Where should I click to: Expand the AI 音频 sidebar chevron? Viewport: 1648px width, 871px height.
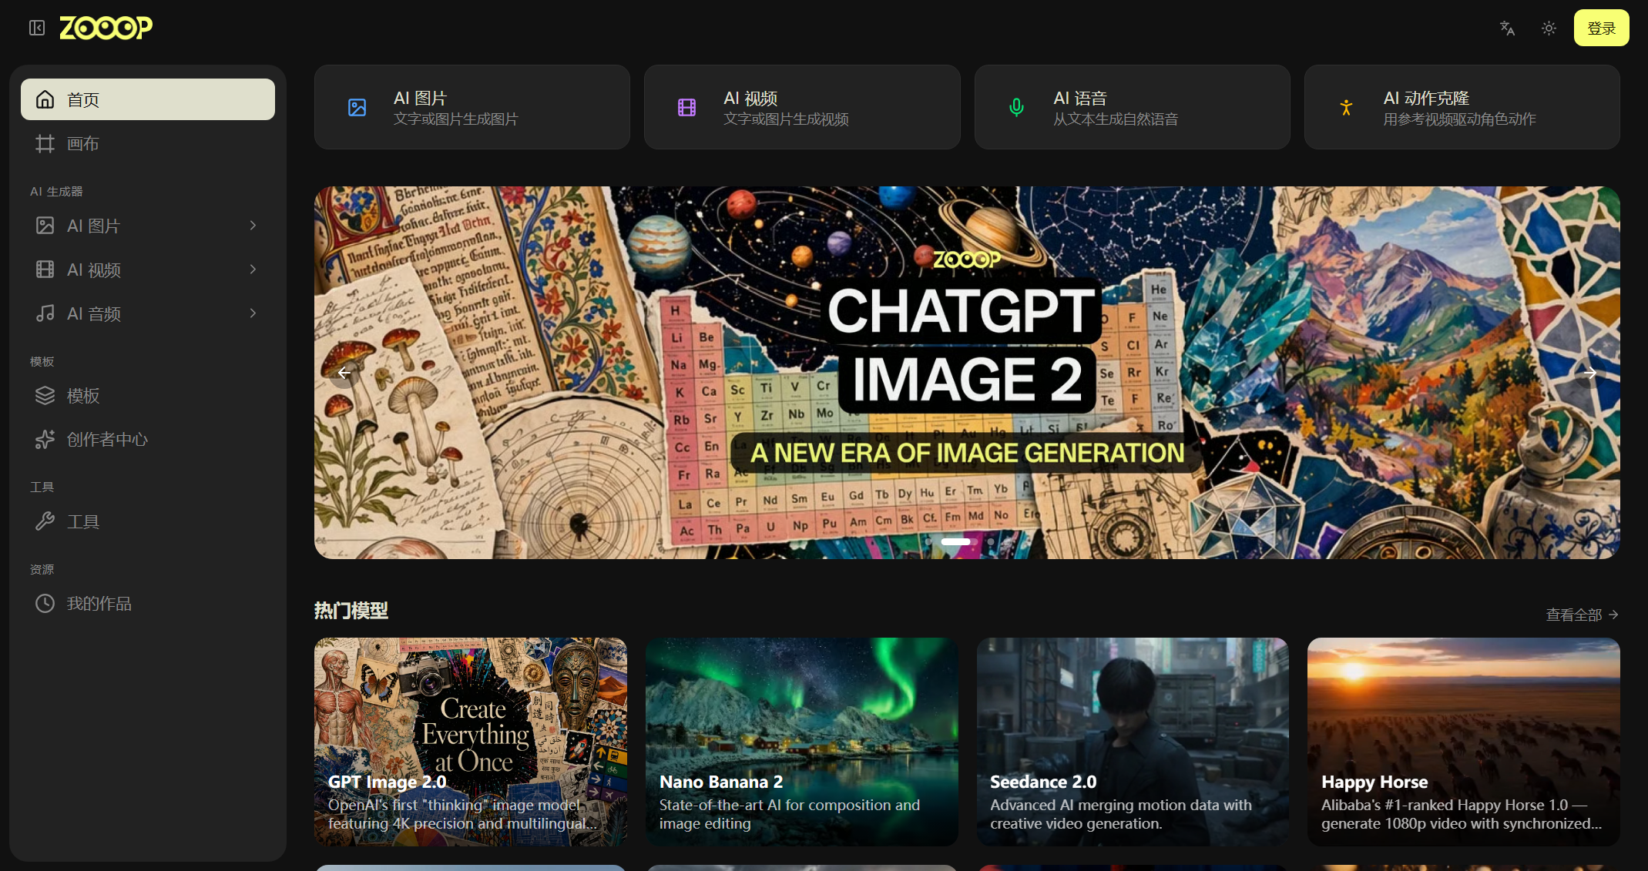pos(253,313)
